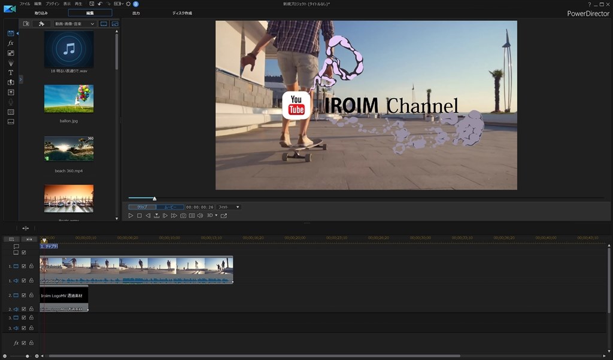Open the Subtitle Room icon
Image resolution: width=613 pixels, height=360 pixels.
[11, 122]
